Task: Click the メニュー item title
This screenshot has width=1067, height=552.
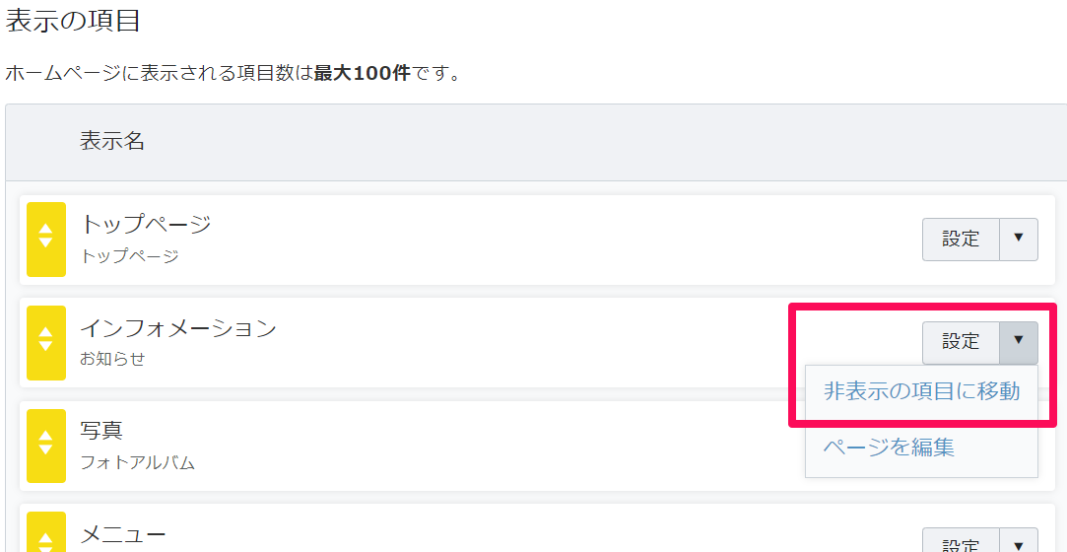Action: point(123,535)
